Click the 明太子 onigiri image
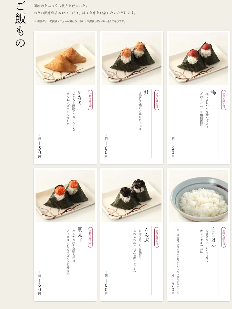Image resolution: width=232 pixels, height=309 pixels. 65,196
